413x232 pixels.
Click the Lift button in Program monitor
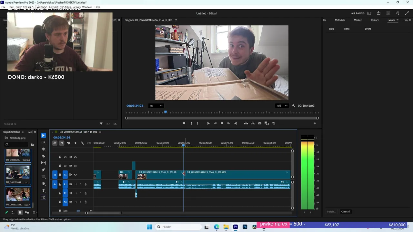(x=246, y=123)
